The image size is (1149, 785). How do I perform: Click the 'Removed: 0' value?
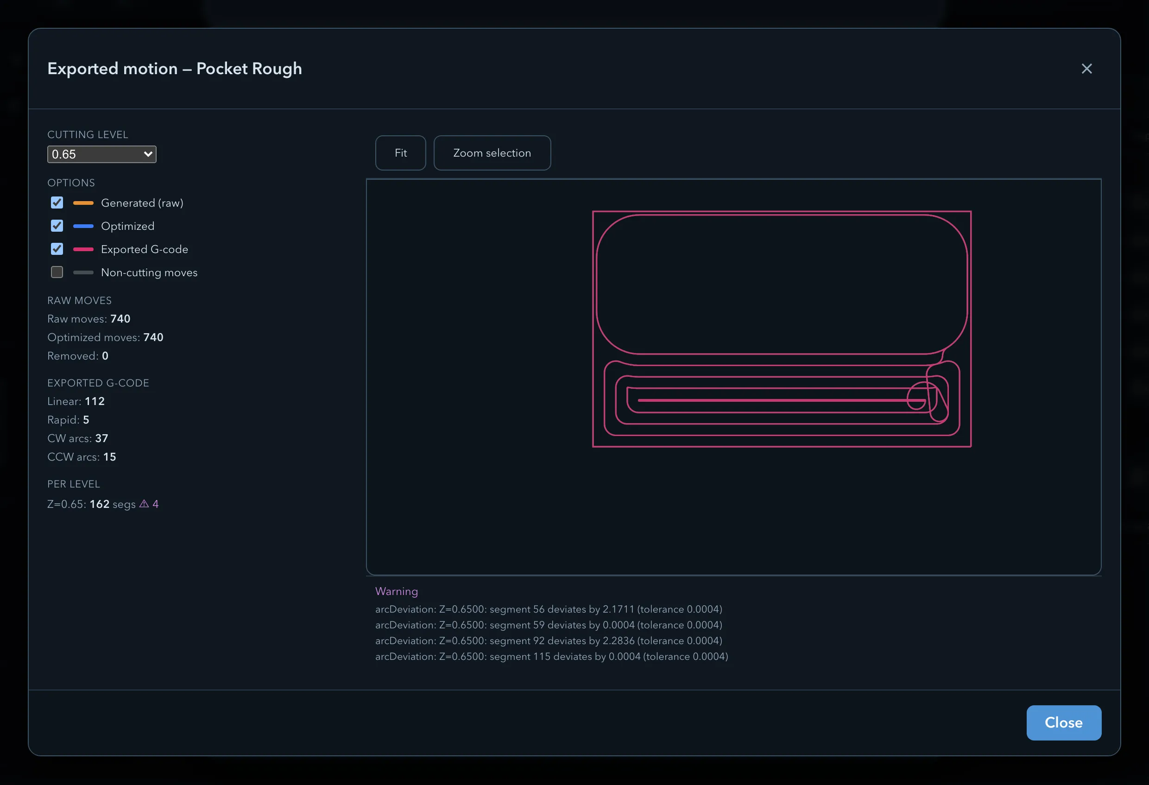coord(78,356)
